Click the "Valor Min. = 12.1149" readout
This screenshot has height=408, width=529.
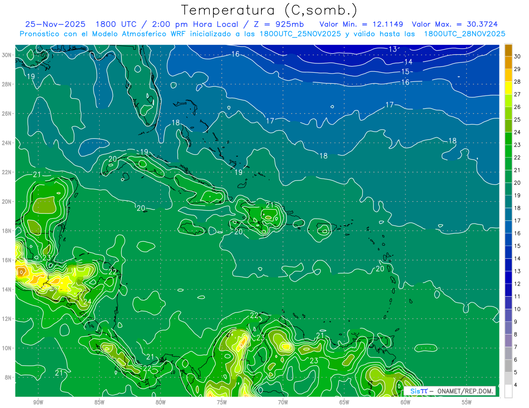click(x=361, y=24)
